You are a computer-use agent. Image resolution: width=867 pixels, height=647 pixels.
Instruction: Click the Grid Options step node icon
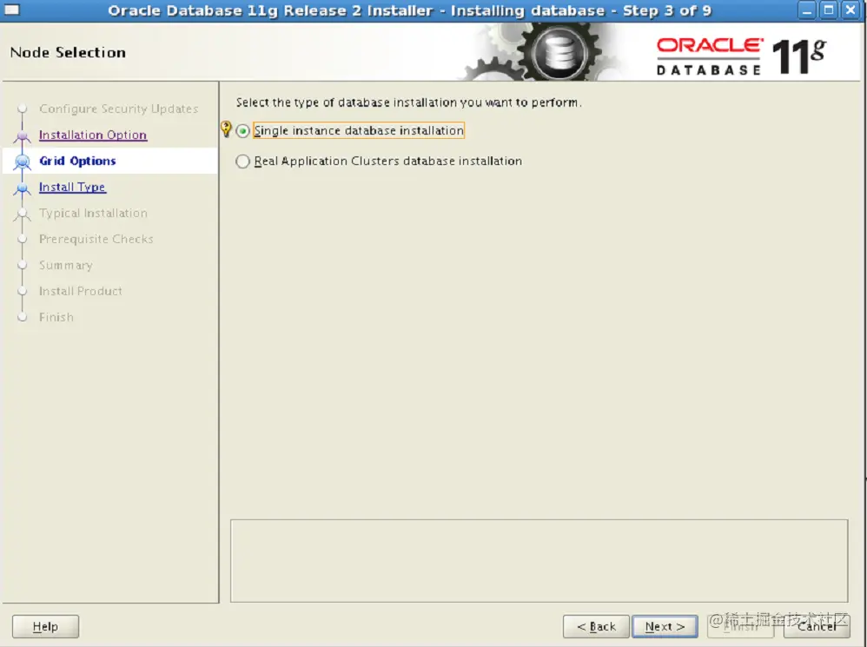22,162
